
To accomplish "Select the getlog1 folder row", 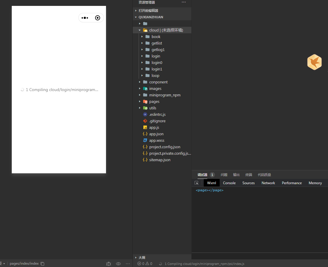I will [162, 50].
